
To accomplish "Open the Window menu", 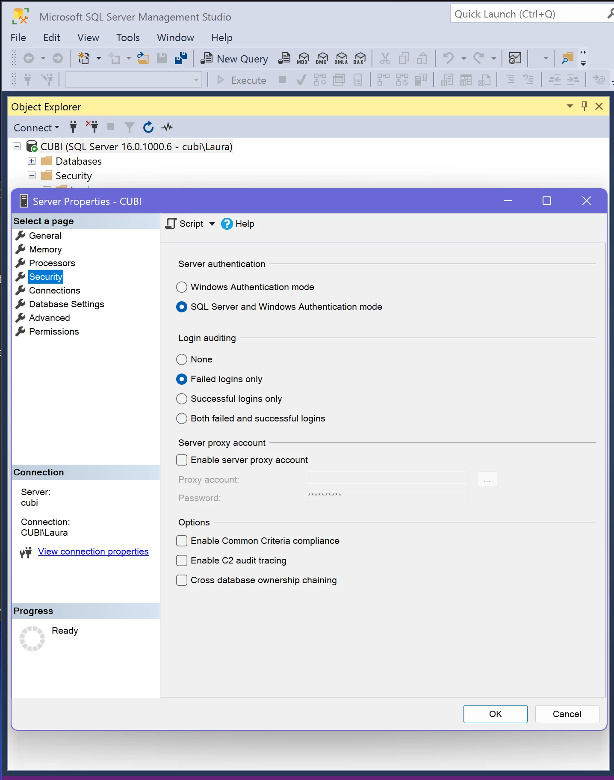I will [x=175, y=38].
